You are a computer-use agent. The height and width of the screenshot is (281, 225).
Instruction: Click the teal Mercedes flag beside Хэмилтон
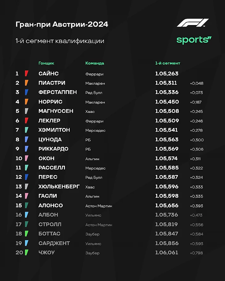pyautogui.click(x=27, y=130)
